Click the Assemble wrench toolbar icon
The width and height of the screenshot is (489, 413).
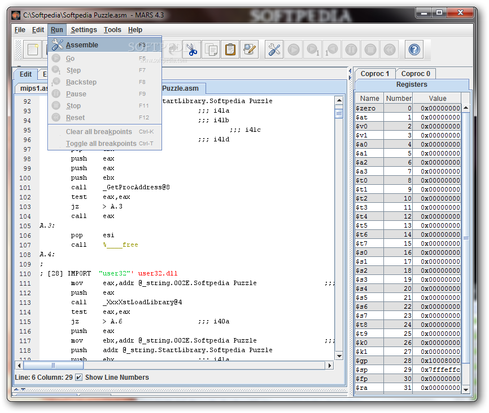[274, 50]
